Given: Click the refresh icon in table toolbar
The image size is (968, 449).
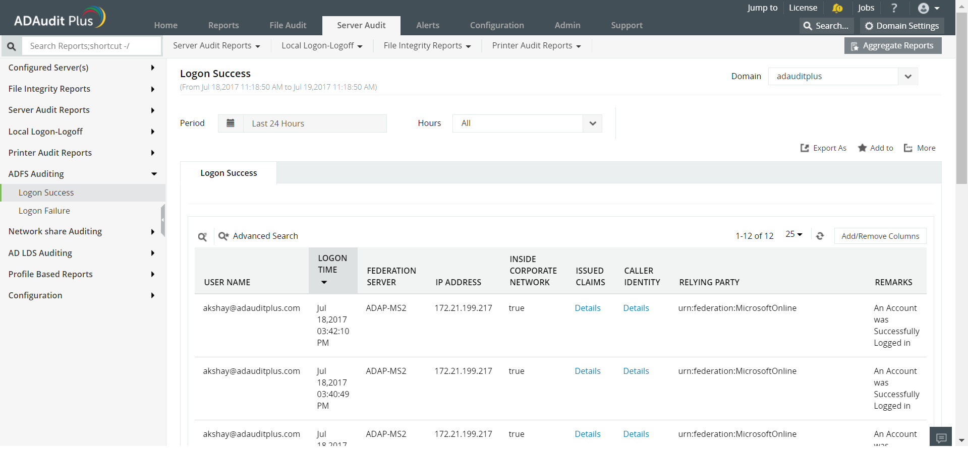Looking at the screenshot, I should [x=820, y=236].
